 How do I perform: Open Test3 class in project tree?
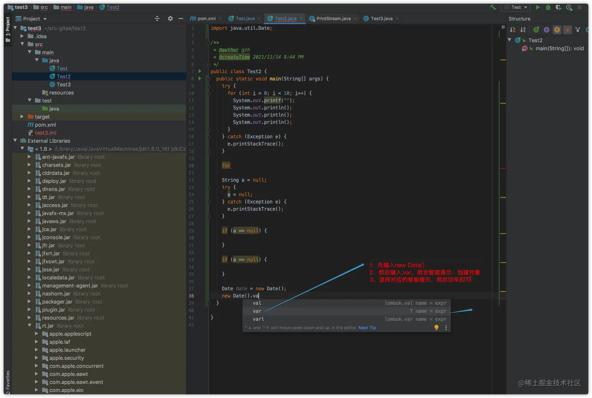63,84
